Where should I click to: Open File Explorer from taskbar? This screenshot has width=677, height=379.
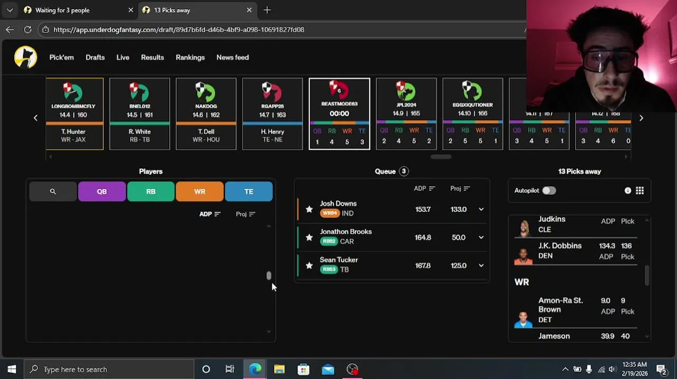pos(279,369)
